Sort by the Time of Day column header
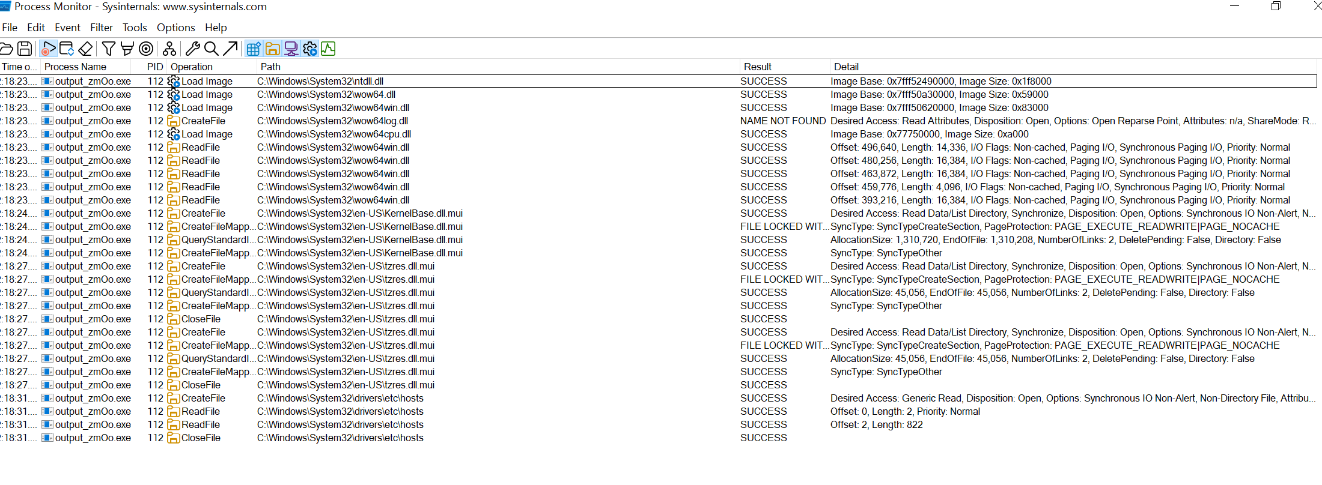The height and width of the screenshot is (485, 1322). pyautogui.click(x=20, y=67)
